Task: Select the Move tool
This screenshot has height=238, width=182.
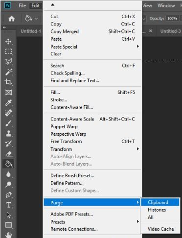Action: (x=8, y=42)
